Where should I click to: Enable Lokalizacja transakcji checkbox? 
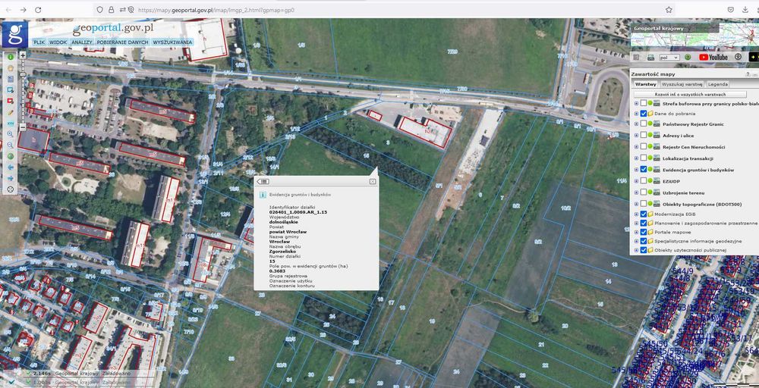(644, 158)
